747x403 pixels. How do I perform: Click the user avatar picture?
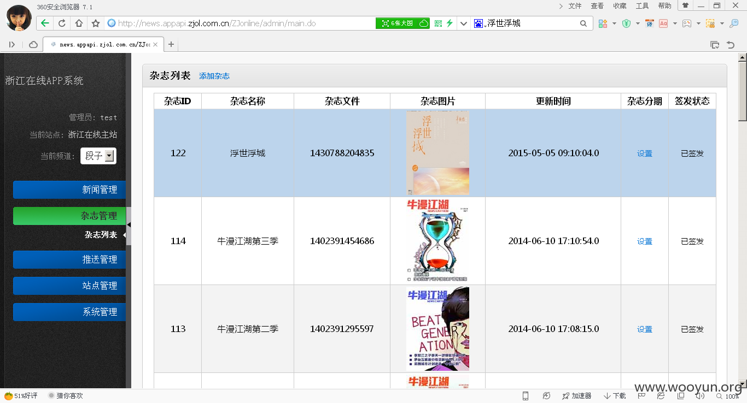pyautogui.click(x=19, y=17)
